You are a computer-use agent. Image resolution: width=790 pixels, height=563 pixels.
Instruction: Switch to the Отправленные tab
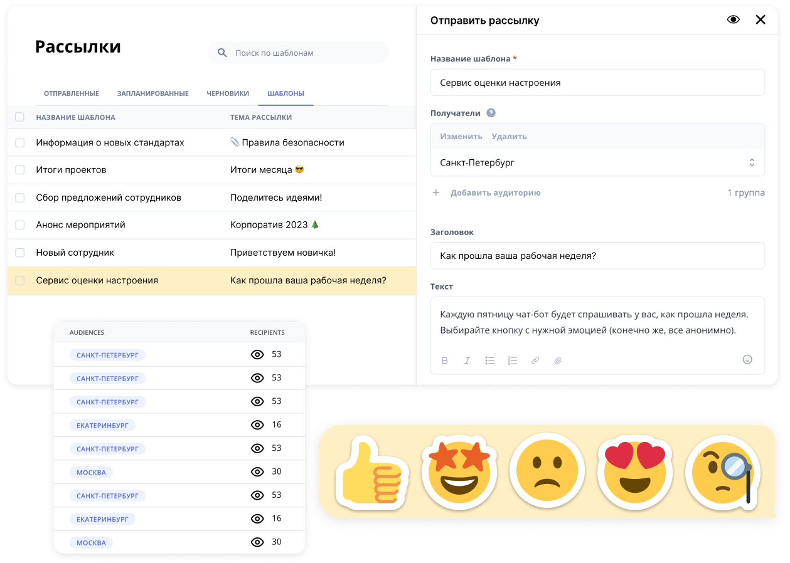pos(72,93)
